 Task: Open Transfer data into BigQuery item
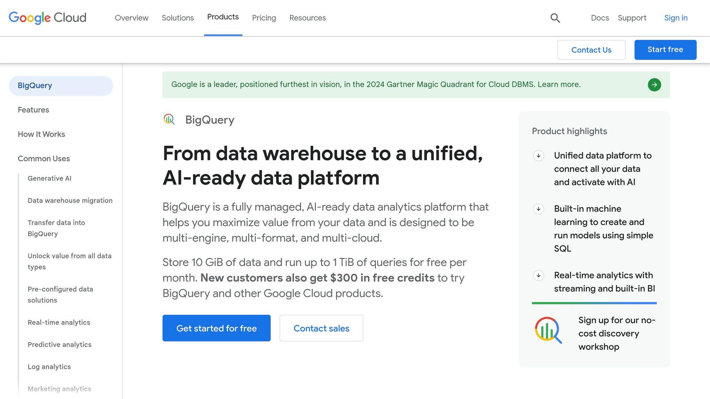[56, 228]
